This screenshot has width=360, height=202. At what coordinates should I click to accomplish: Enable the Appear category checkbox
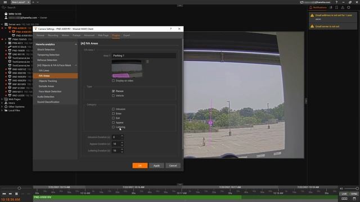(x=113, y=122)
